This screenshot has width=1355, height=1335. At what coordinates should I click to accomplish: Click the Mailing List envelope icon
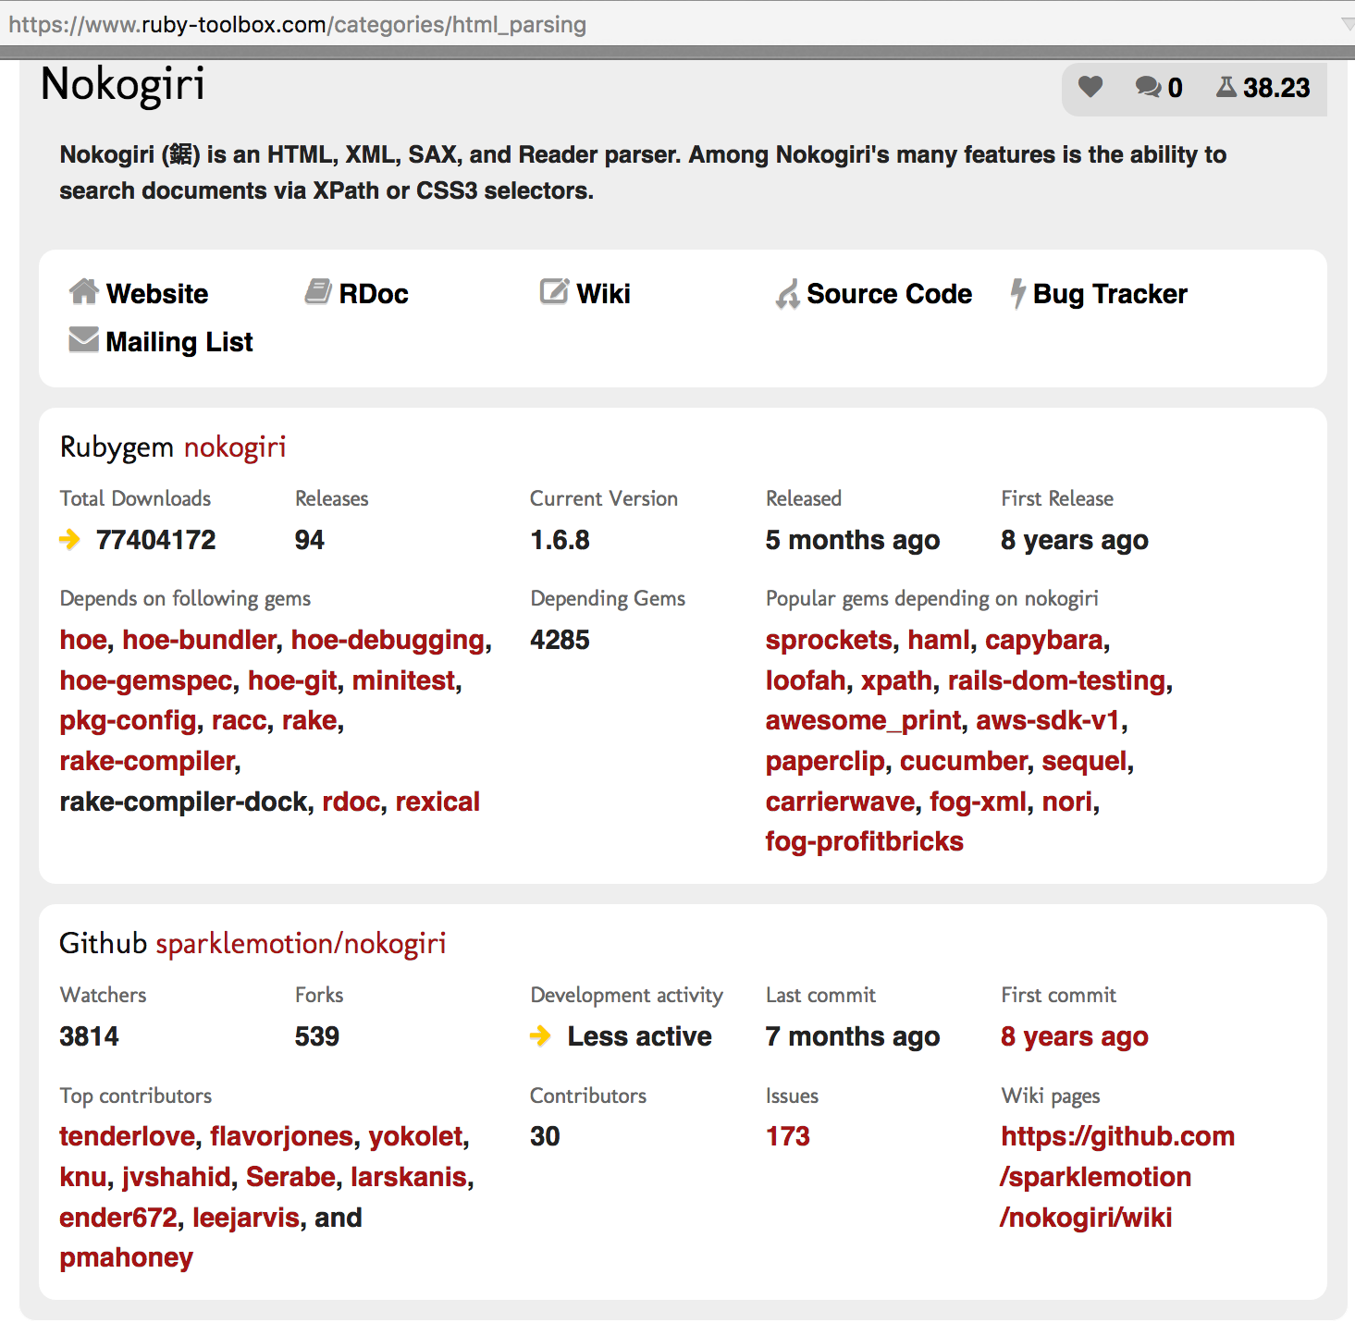tap(84, 339)
